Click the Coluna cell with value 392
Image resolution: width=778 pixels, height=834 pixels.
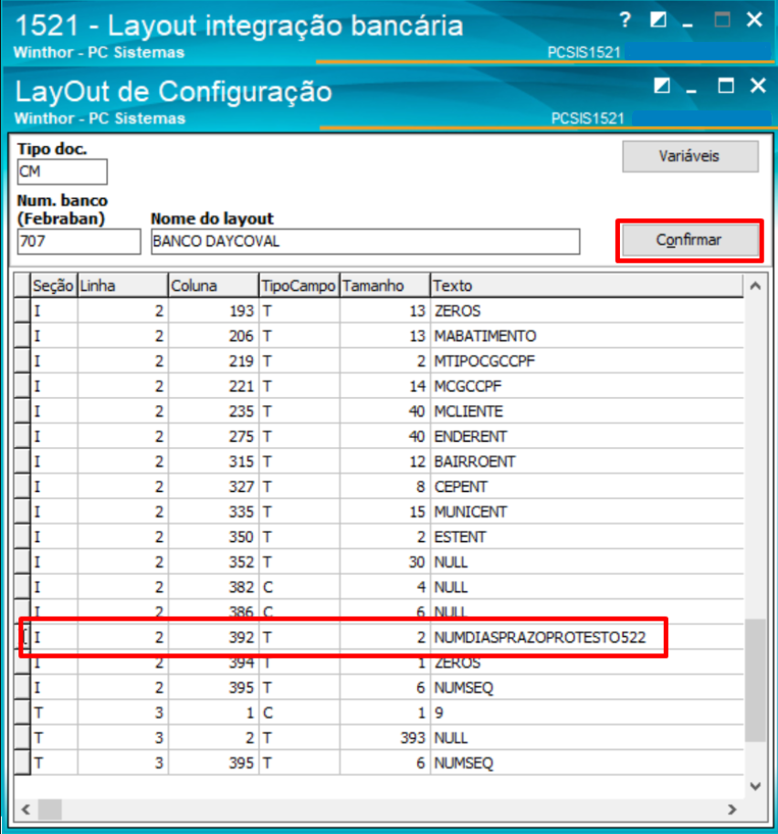[214, 637]
